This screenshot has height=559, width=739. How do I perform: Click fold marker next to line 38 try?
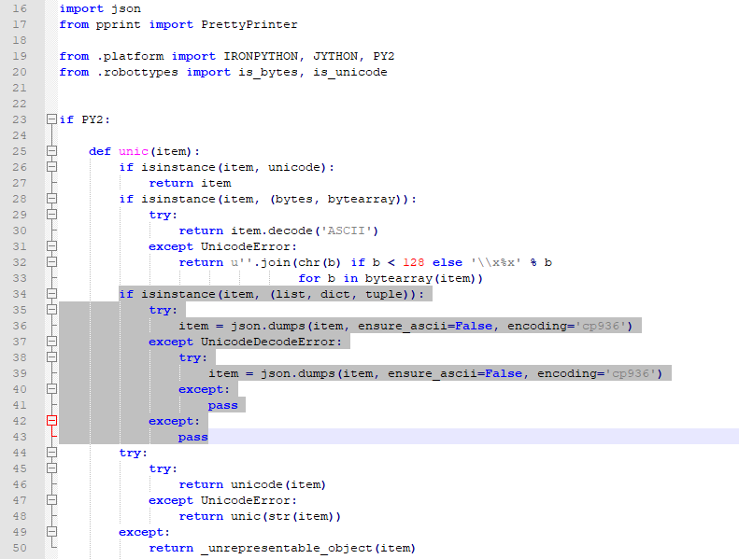point(50,357)
